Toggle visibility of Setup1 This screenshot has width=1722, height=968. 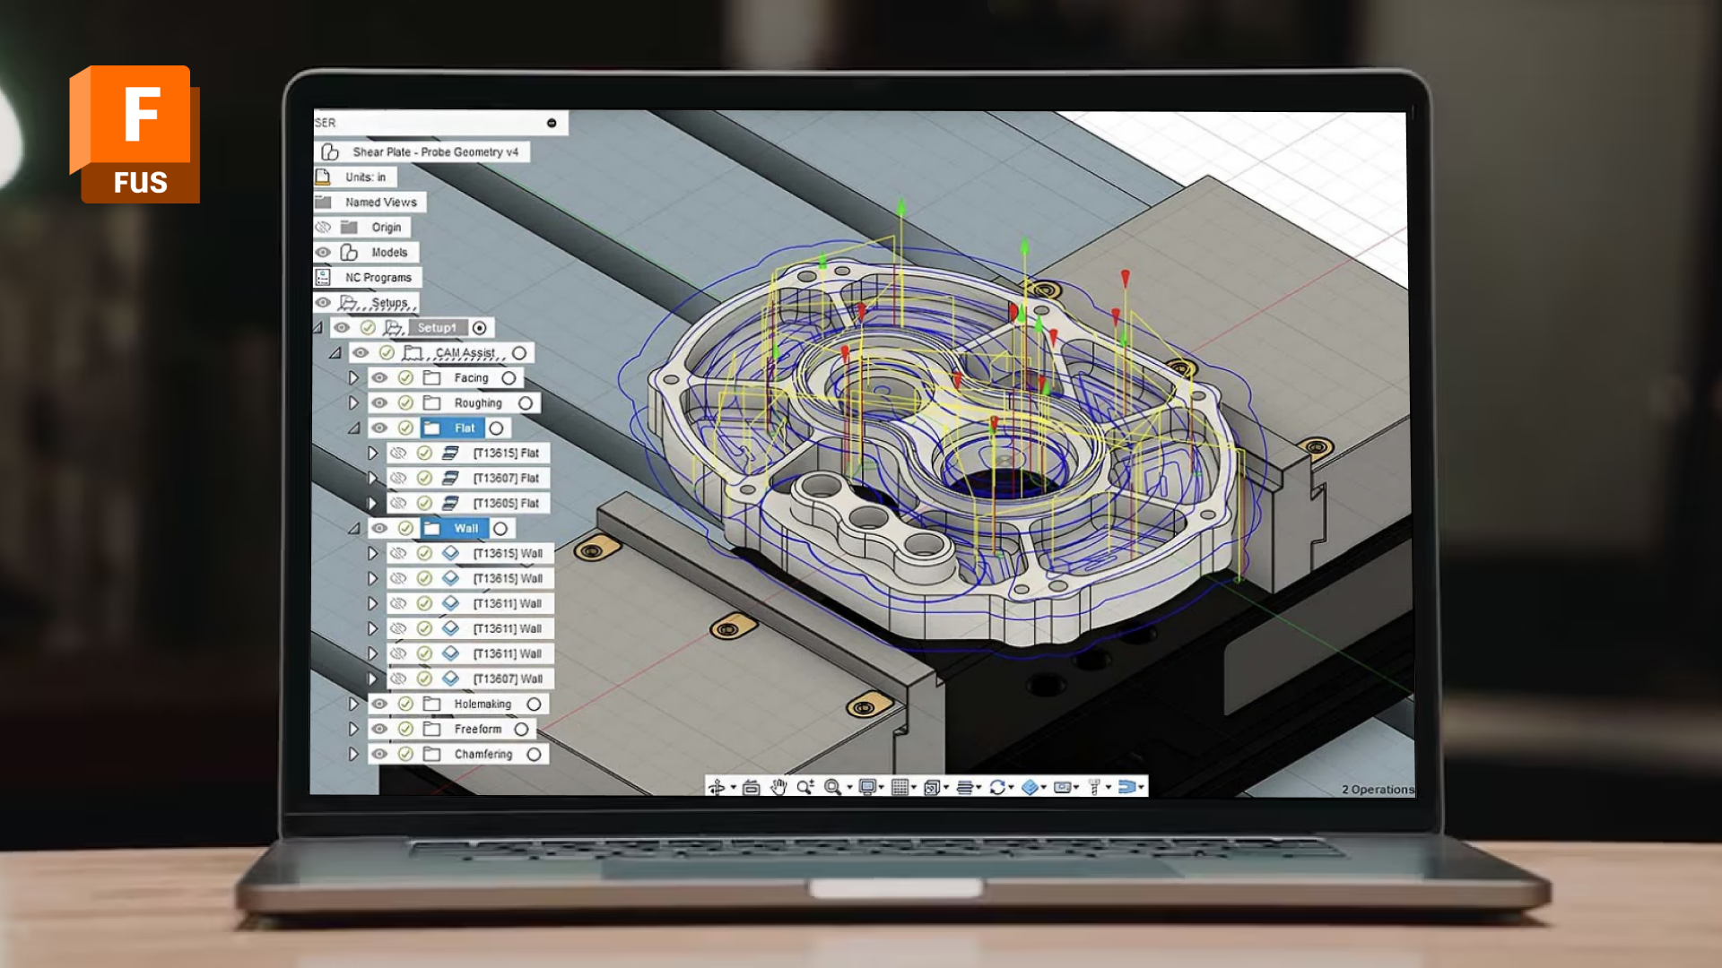[342, 328]
